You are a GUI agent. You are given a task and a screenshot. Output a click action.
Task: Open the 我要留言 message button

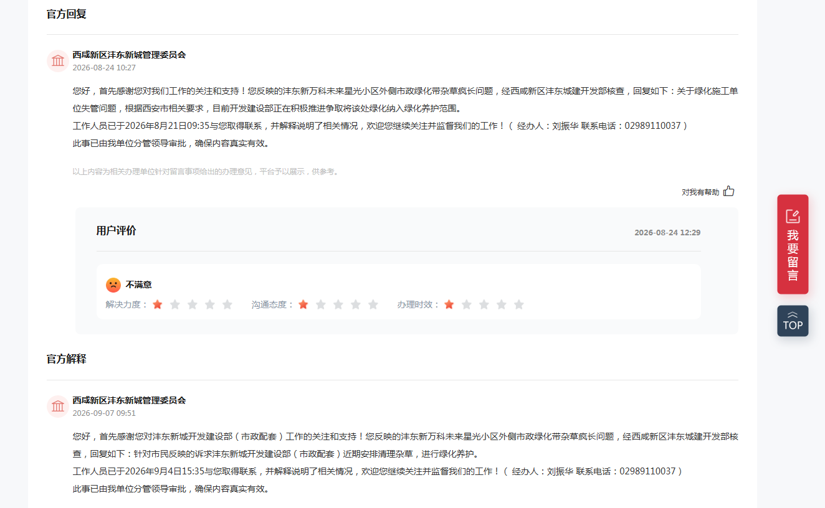793,244
